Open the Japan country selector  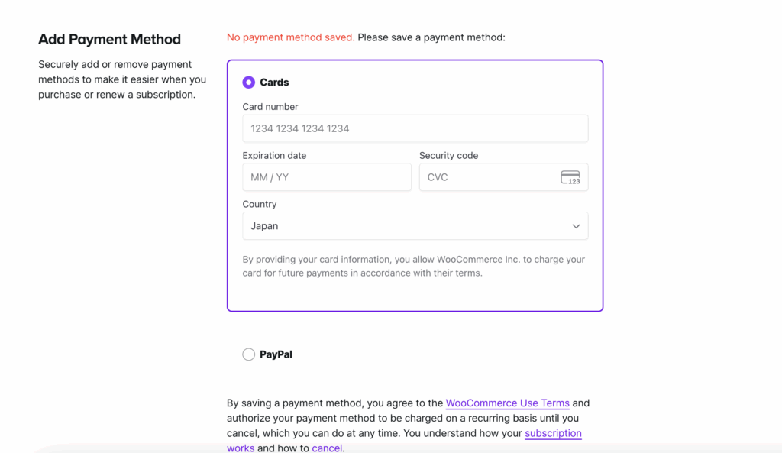click(x=405, y=226)
